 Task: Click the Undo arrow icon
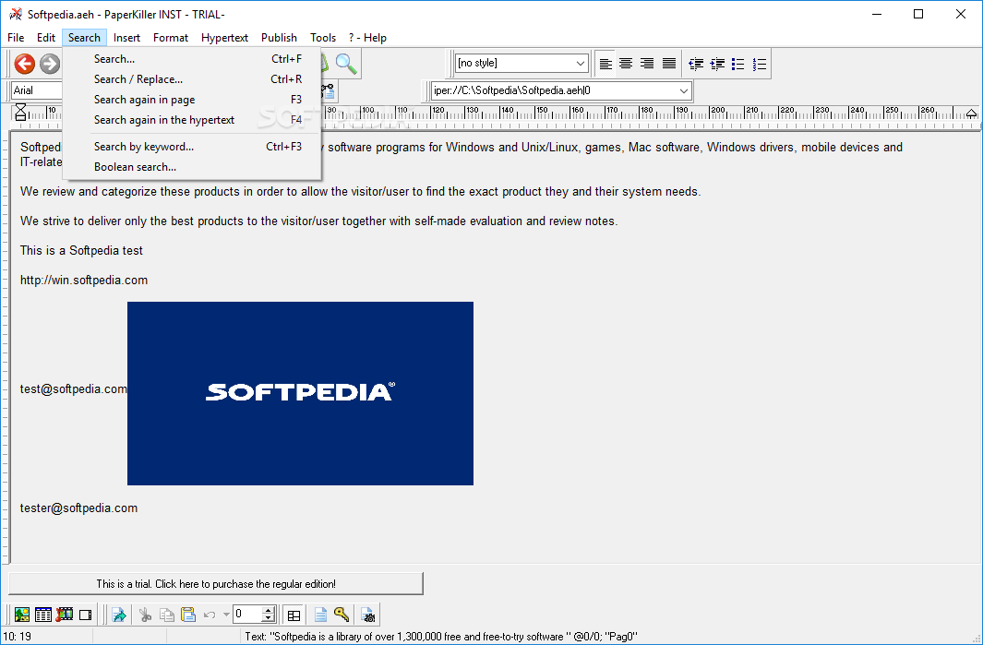point(210,615)
